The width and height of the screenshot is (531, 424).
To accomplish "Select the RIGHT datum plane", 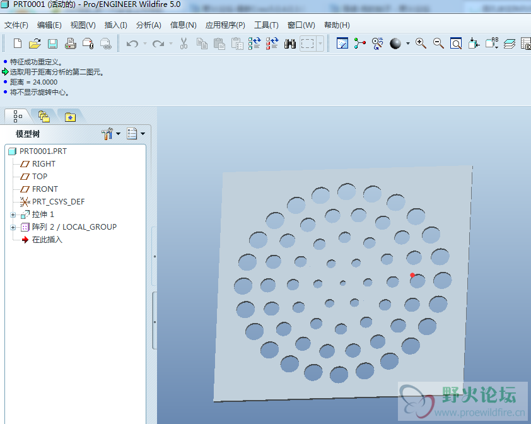I will pyautogui.click(x=44, y=164).
